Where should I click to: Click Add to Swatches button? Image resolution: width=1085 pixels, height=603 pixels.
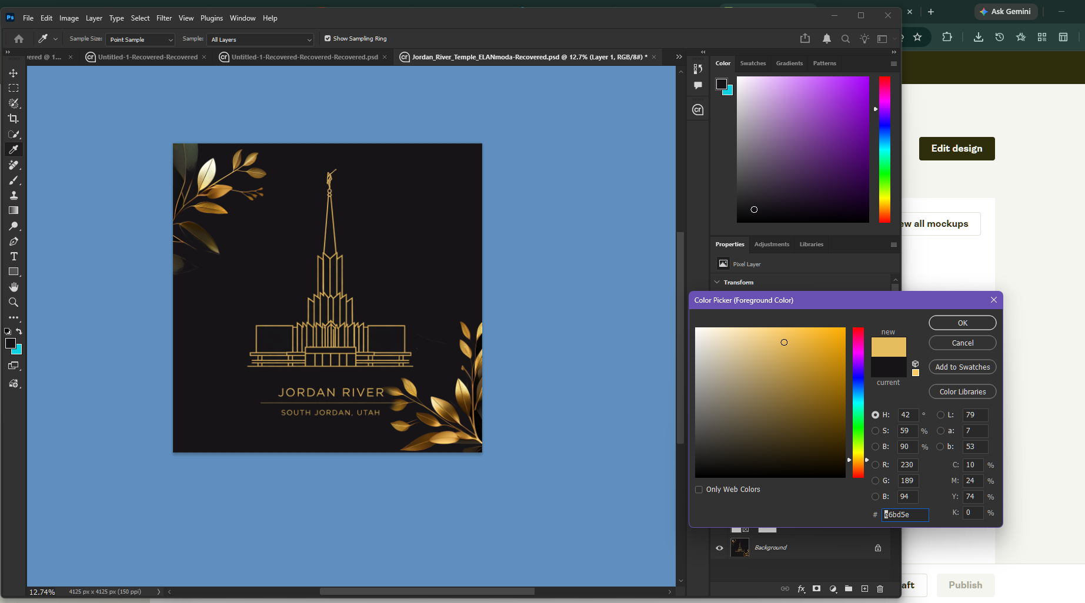963,367
